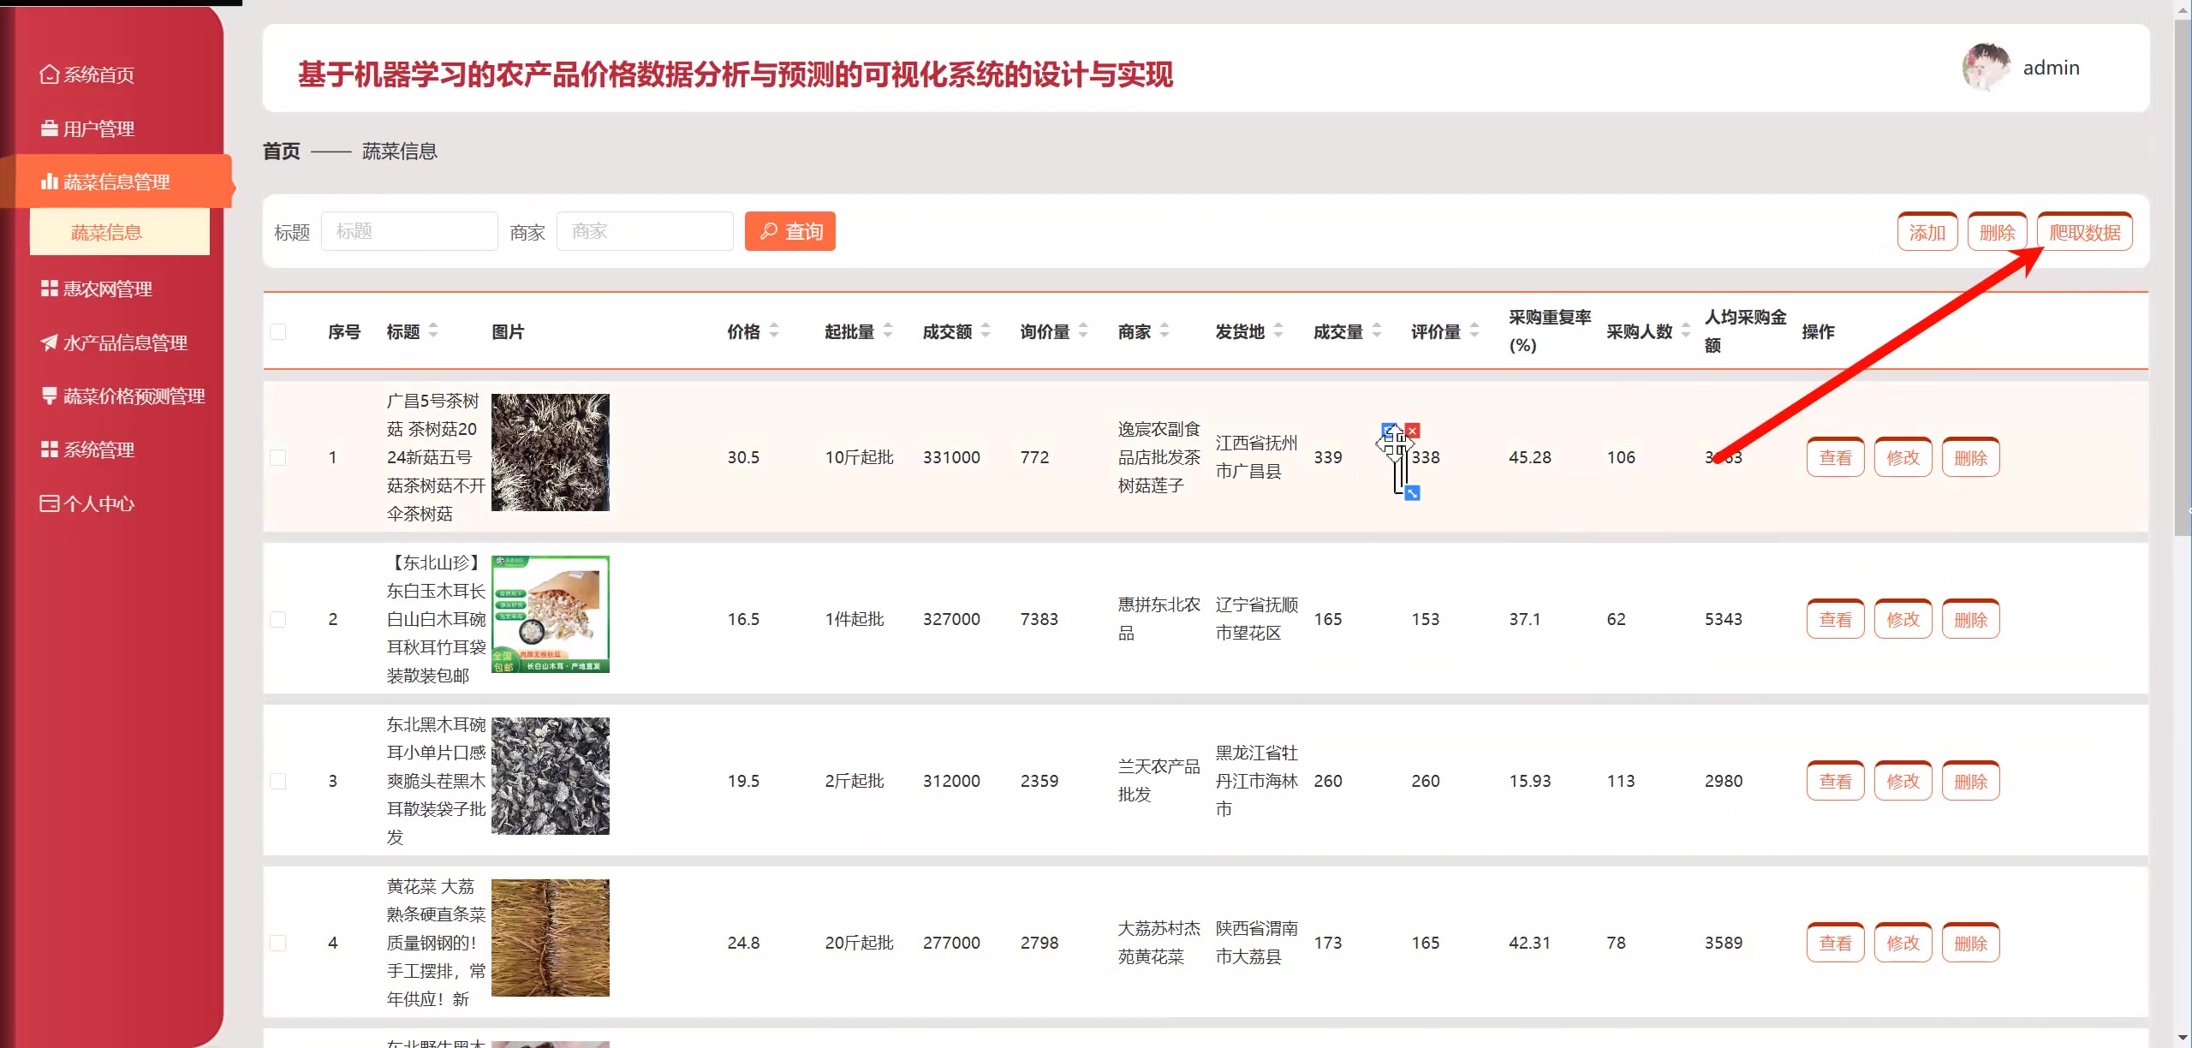This screenshot has width=2192, height=1048.
Task: Open 惠农网管理 menu
Action: tap(108, 289)
